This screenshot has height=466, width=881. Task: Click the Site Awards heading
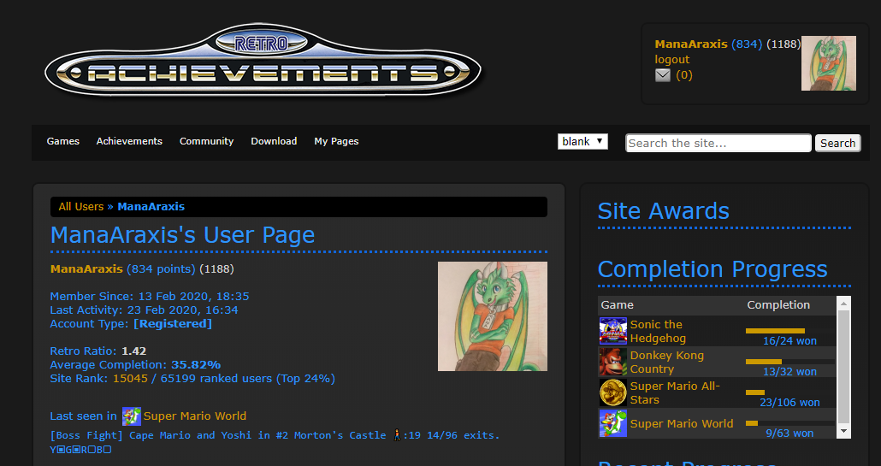pyautogui.click(x=663, y=211)
